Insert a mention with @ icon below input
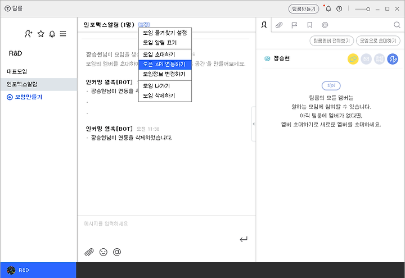Image resolution: width=405 pixels, height=278 pixels. point(117,252)
